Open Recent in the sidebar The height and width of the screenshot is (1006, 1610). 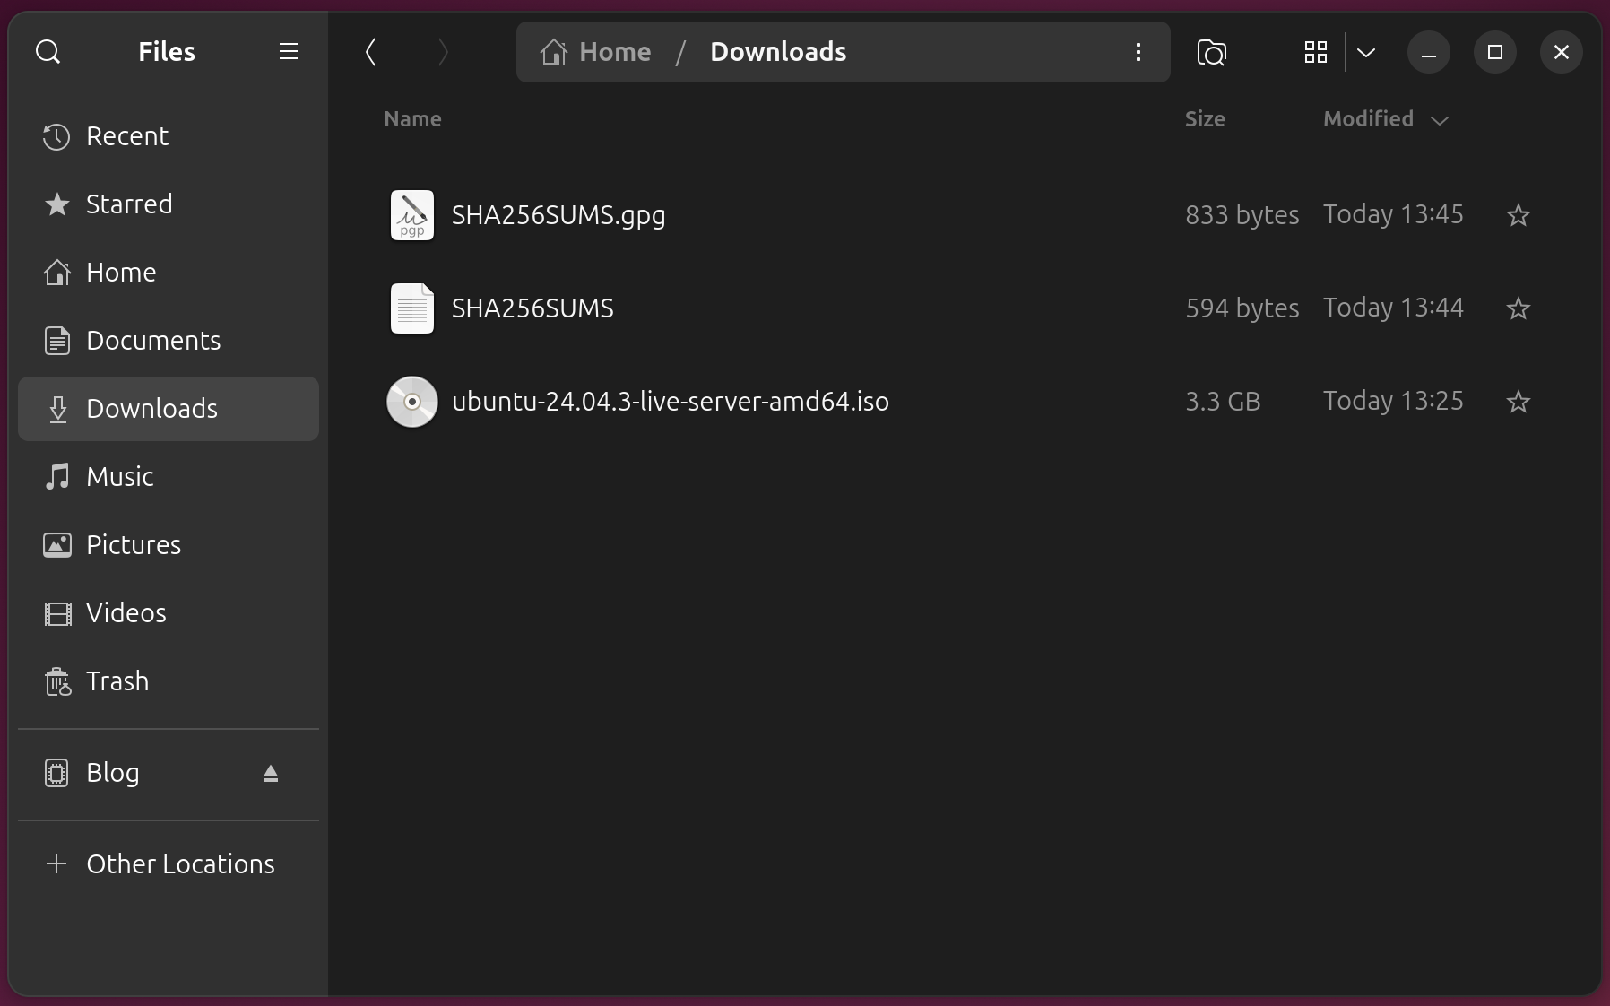127,136
